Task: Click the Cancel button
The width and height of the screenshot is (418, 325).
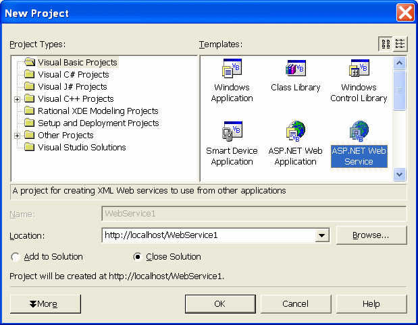Action: click(296, 303)
